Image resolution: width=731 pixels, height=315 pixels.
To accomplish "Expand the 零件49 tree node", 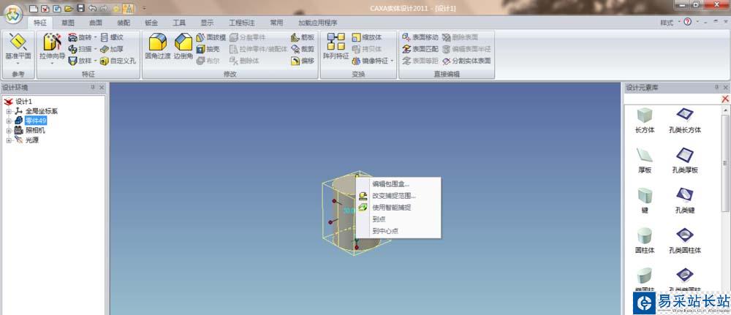I will [8, 121].
